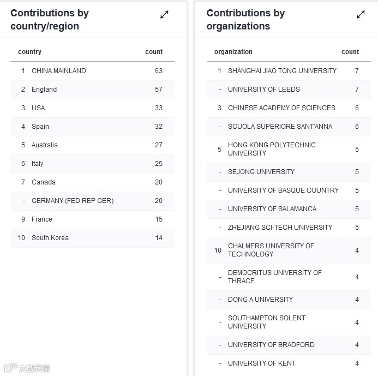
Task: Sort by the country column header
Action: [x=30, y=52]
